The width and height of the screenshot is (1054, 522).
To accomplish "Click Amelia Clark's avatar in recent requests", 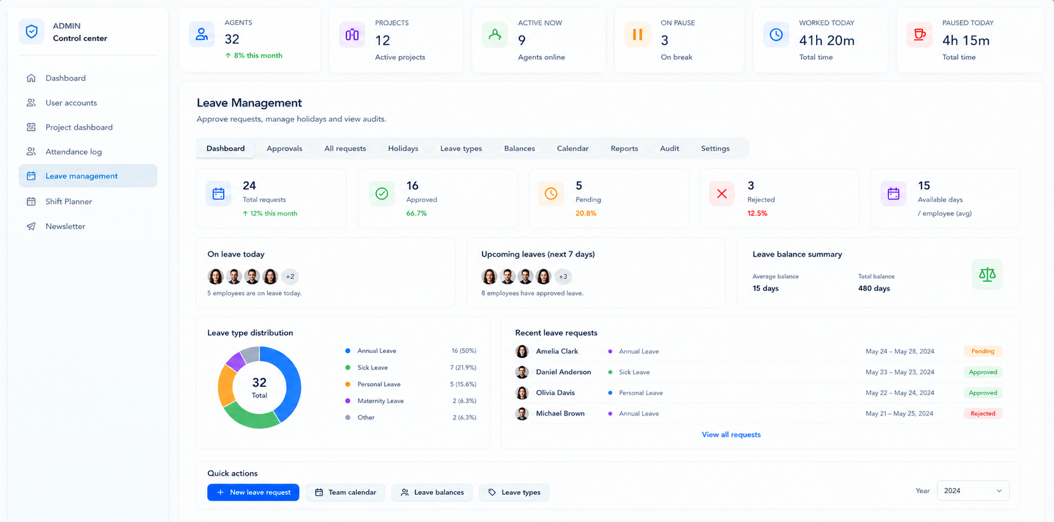I will [522, 351].
